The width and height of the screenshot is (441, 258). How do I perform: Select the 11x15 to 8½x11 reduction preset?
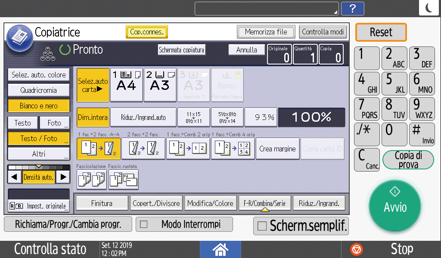[193, 117]
